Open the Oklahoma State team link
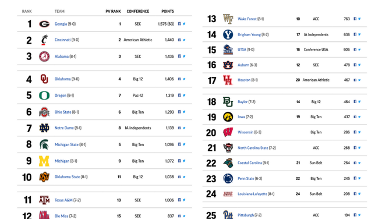The image size is (389, 219). [x=67, y=177]
